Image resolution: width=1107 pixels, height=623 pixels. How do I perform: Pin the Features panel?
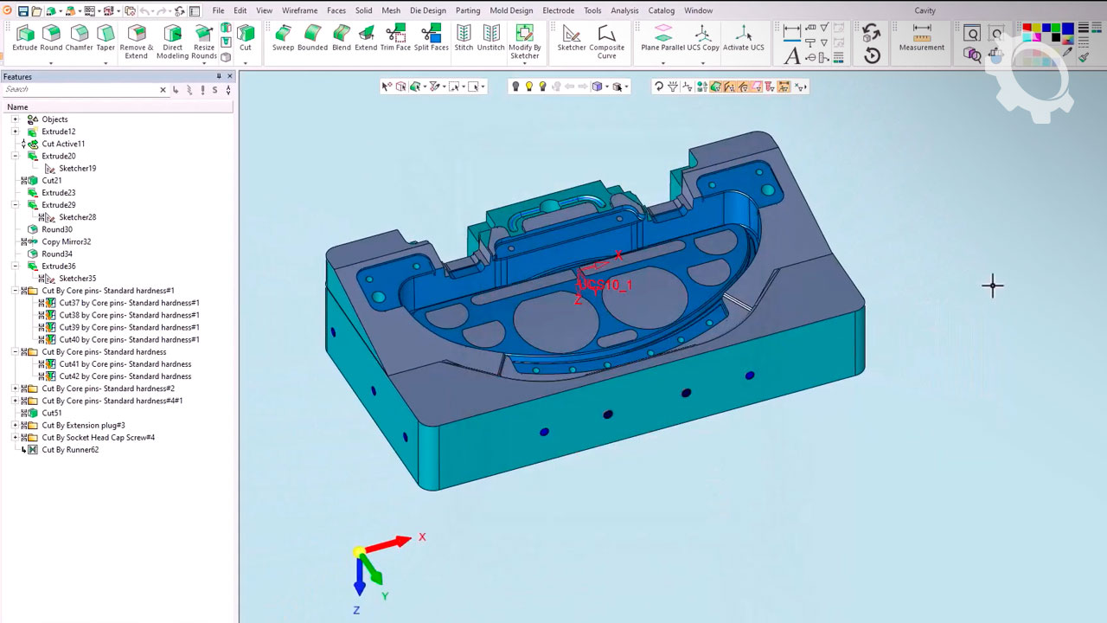coord(219,77)
